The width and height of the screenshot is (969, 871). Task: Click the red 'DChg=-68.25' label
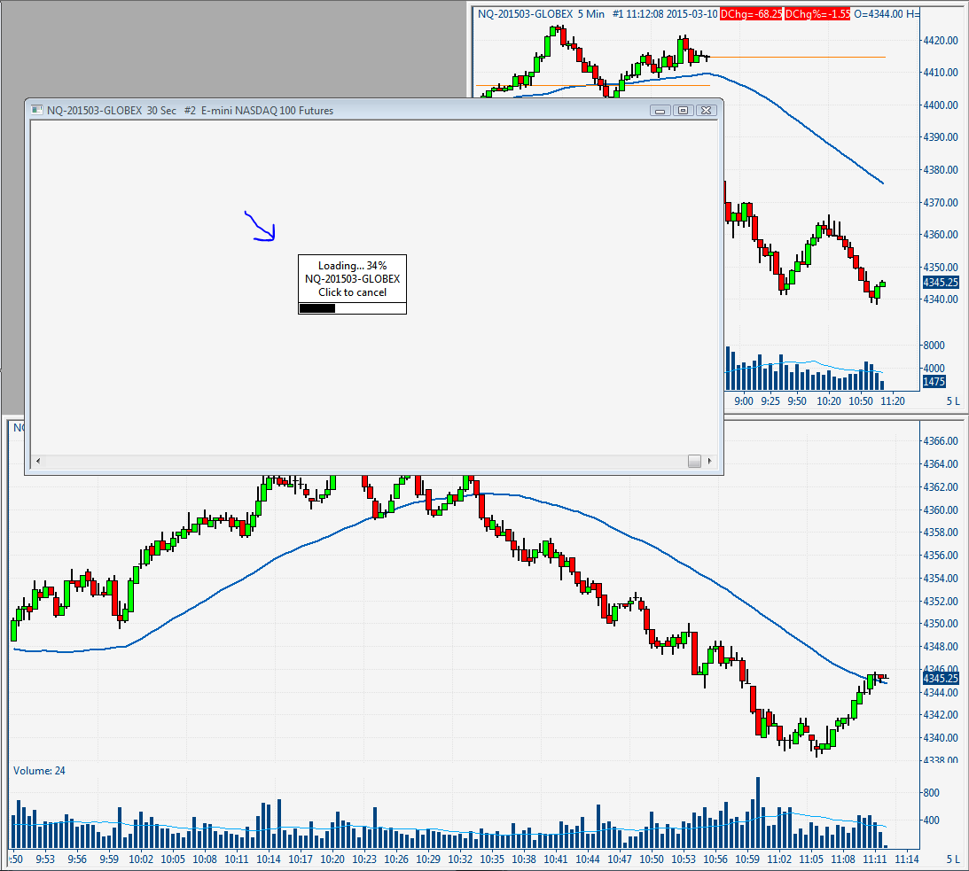[x=751, y=13]
